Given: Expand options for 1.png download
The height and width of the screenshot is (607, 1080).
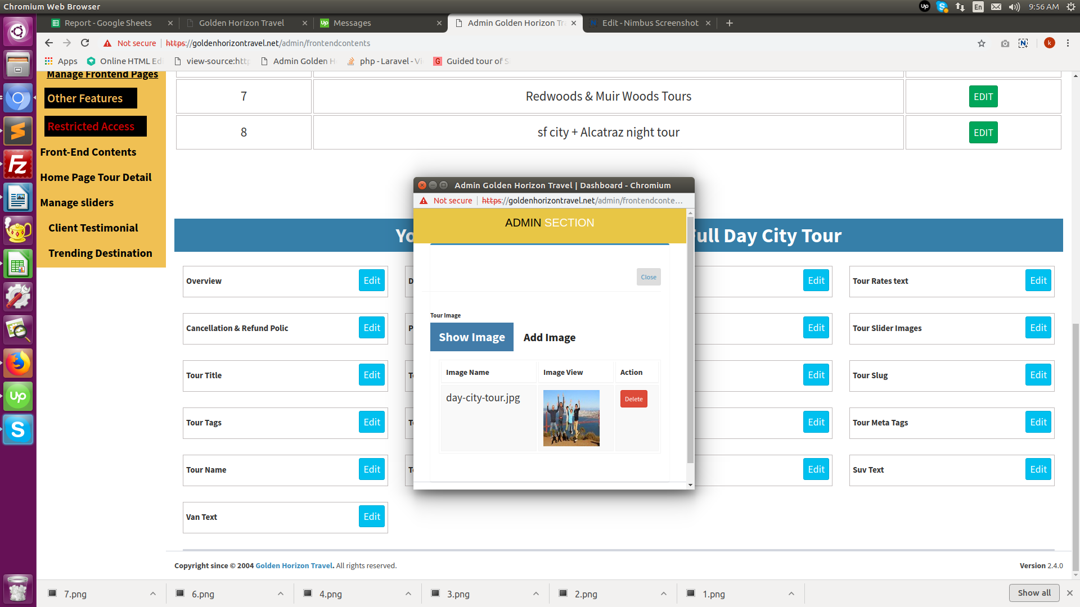Looking at the screenshot, I should [791, 594].
